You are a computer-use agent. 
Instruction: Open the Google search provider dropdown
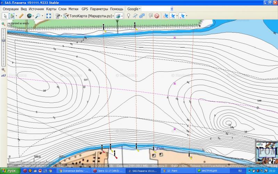tap(134, 8)
